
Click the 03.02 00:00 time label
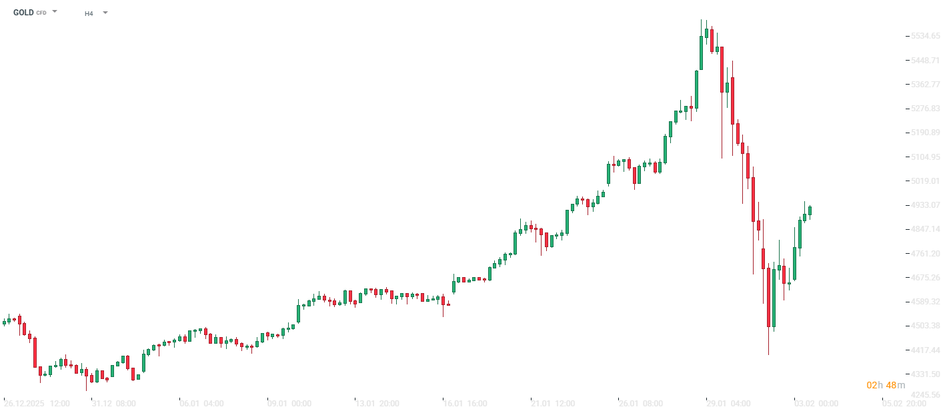[x=816, y=404]
